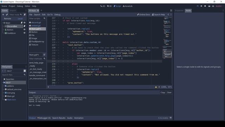Screen dimensions: 225x127
Task: Open the Help menu
Action: (x=34, y=6)
